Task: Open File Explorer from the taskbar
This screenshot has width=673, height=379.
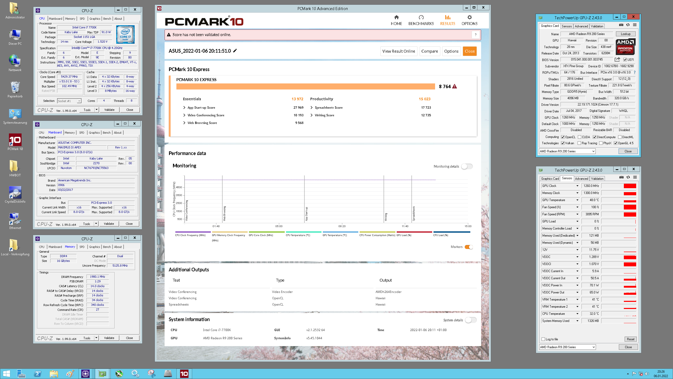Action: (x=54, y=374)
